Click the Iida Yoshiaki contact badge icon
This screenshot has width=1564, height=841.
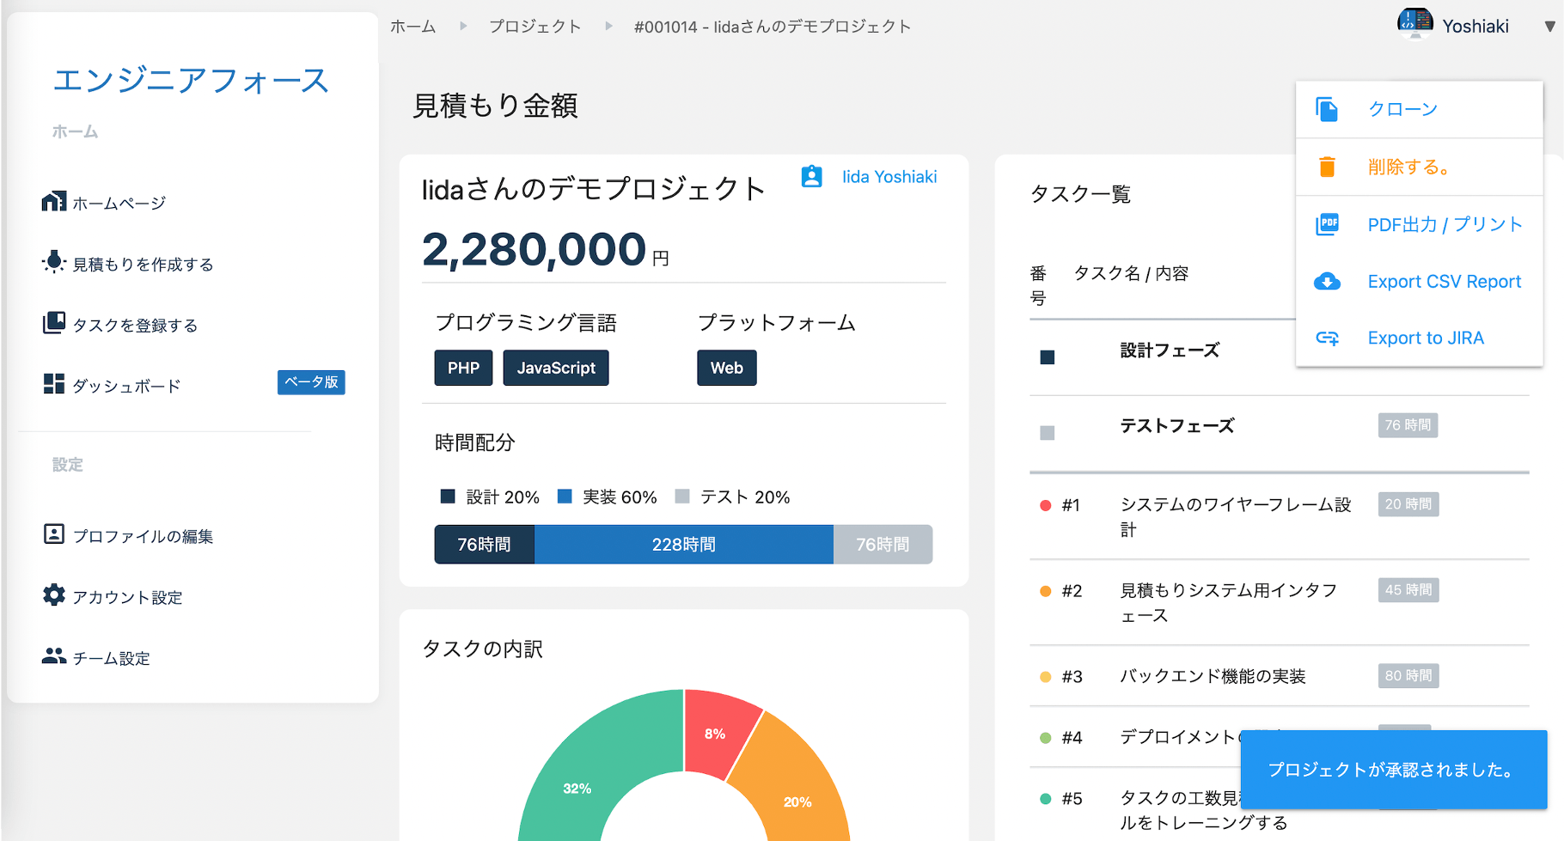[811, 176]
